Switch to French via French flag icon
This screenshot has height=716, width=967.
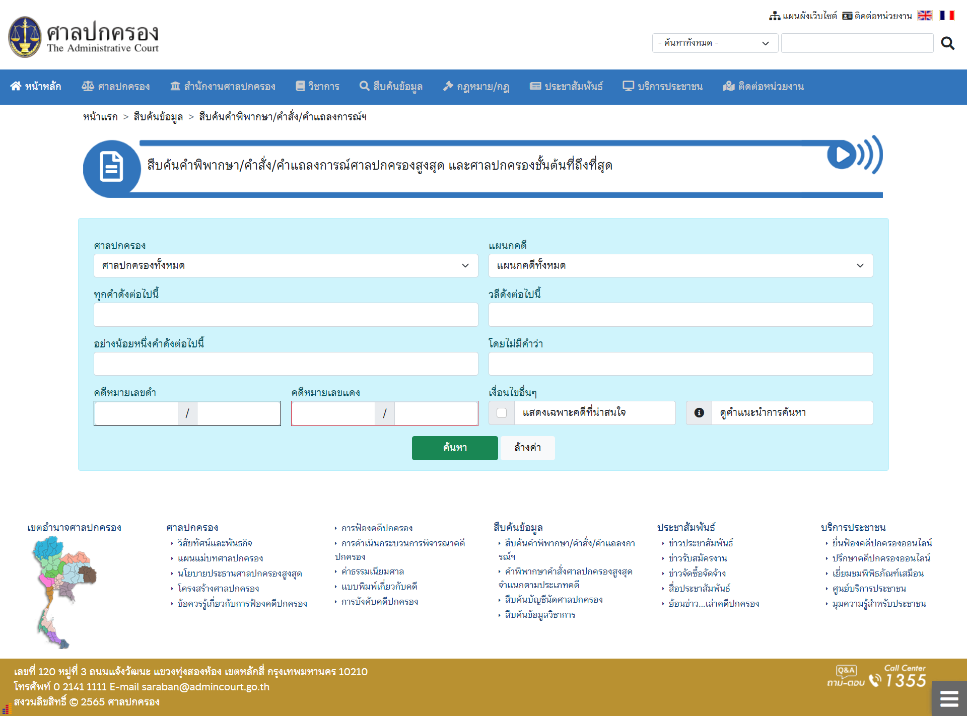click(947, 16)
